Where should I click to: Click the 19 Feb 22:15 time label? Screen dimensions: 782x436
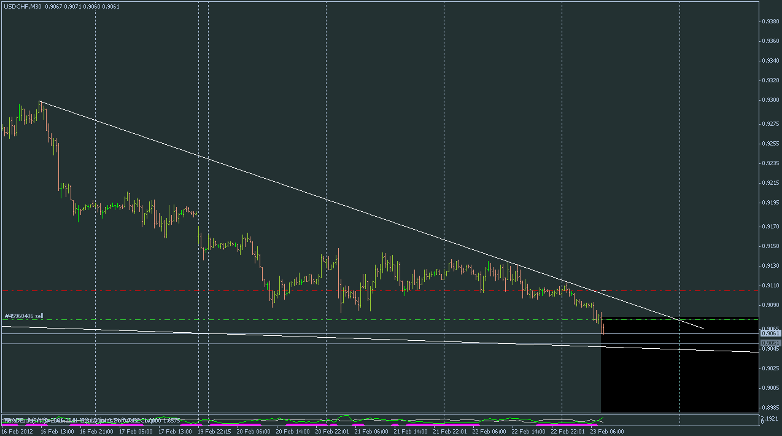(214, 432)
